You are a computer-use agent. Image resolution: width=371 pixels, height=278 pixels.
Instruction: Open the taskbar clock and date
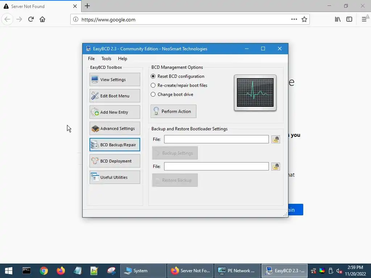point(355,271)
